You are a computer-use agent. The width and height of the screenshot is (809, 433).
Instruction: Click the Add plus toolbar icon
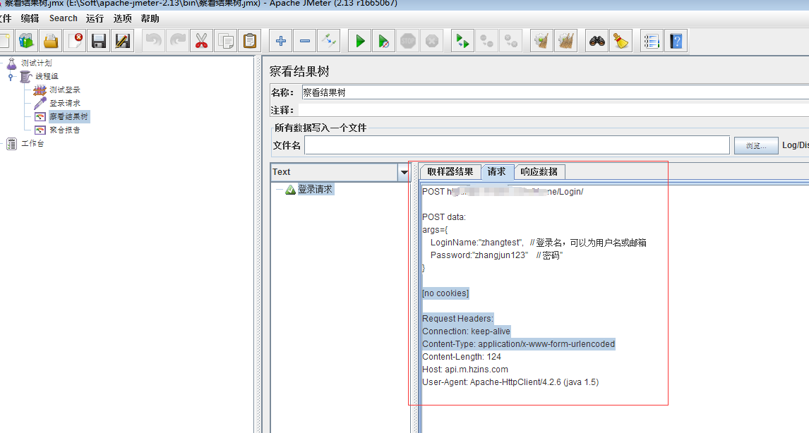(281, 41)
